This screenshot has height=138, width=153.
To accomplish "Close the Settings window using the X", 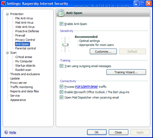I will coord(149,3).
